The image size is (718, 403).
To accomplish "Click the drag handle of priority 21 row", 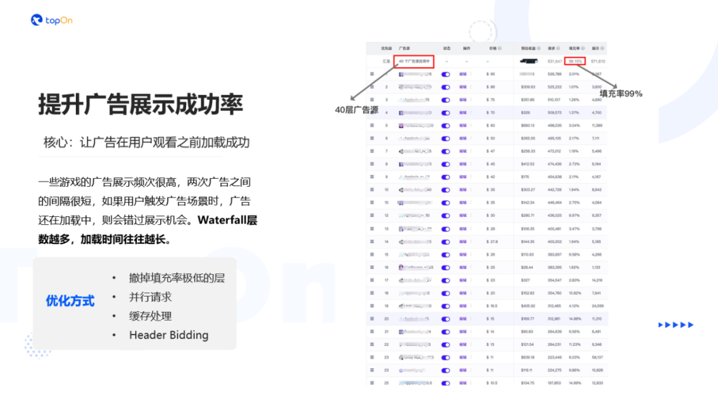I will (372, 331).
